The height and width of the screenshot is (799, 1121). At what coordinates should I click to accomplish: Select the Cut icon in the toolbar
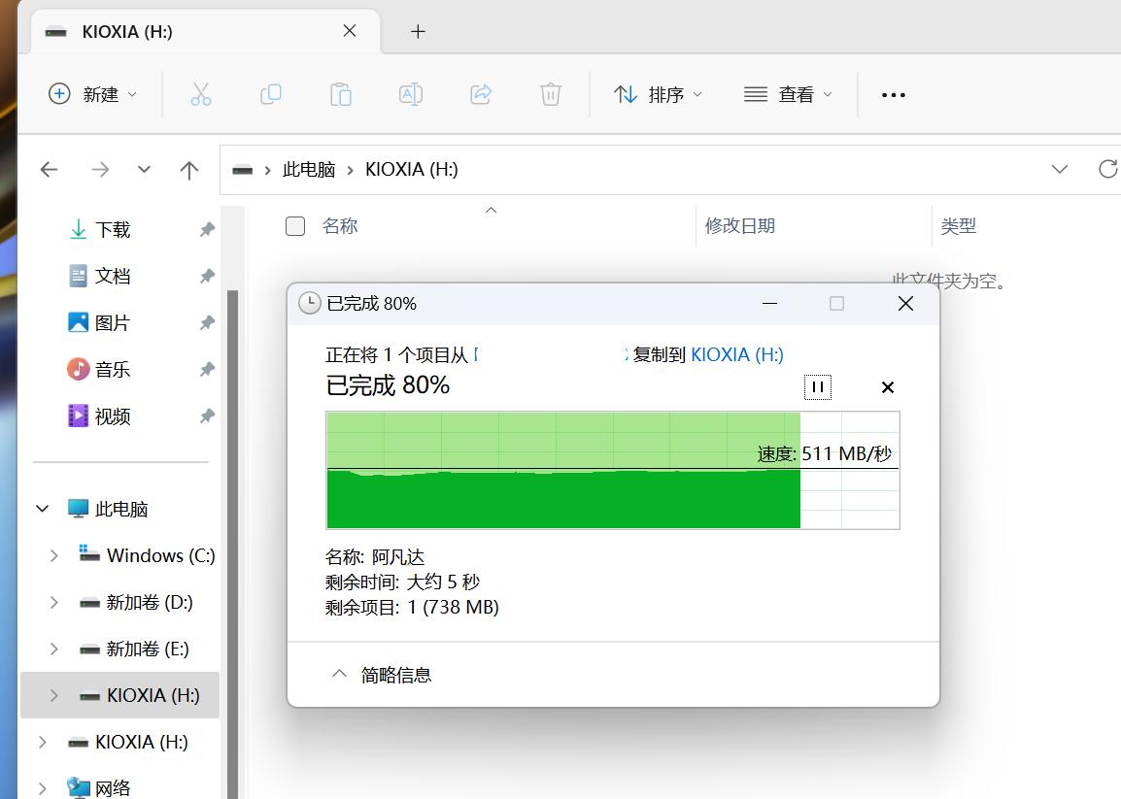[x=201, y=94]
